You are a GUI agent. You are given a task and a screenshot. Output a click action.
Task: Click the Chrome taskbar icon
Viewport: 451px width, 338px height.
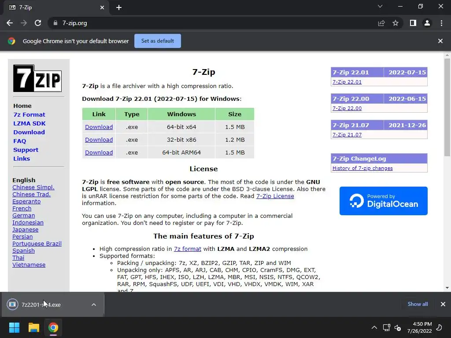coord(53,327)
